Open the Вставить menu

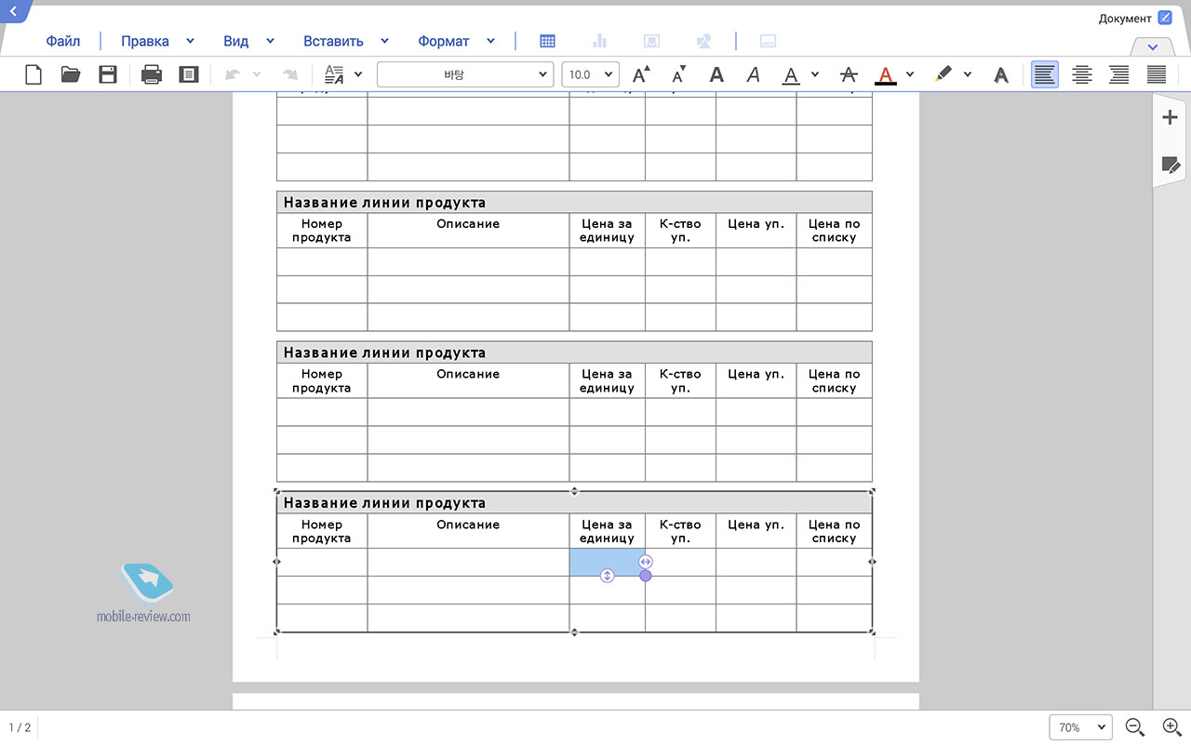[x=333, y=41]
